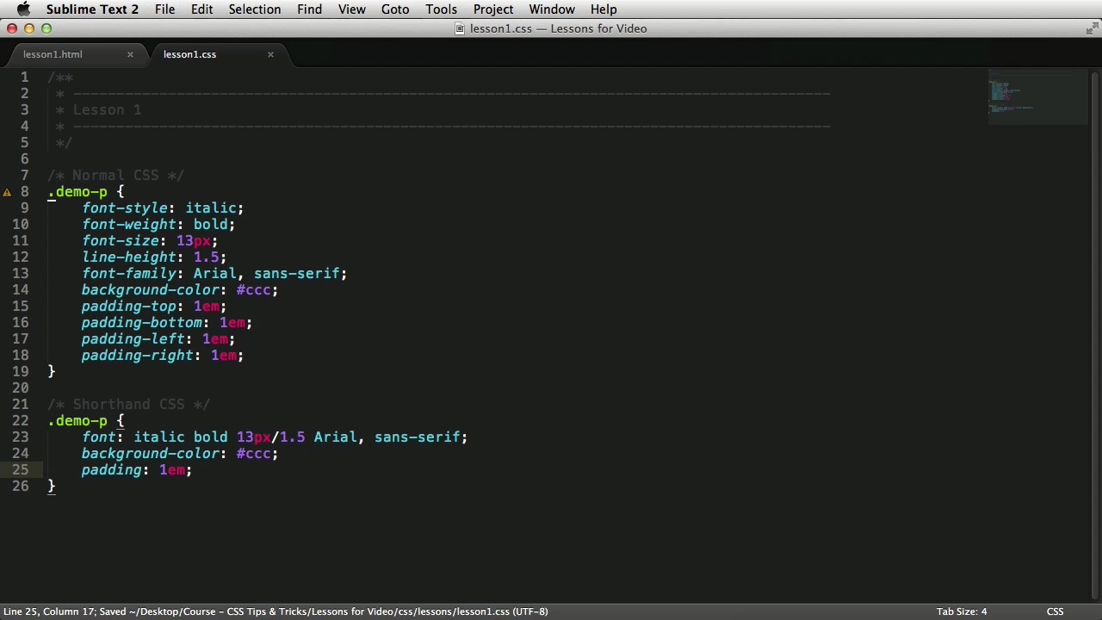The height and width of the screenshot is (620, 1102).
Task: Click the font-style property
Action: 125,208
